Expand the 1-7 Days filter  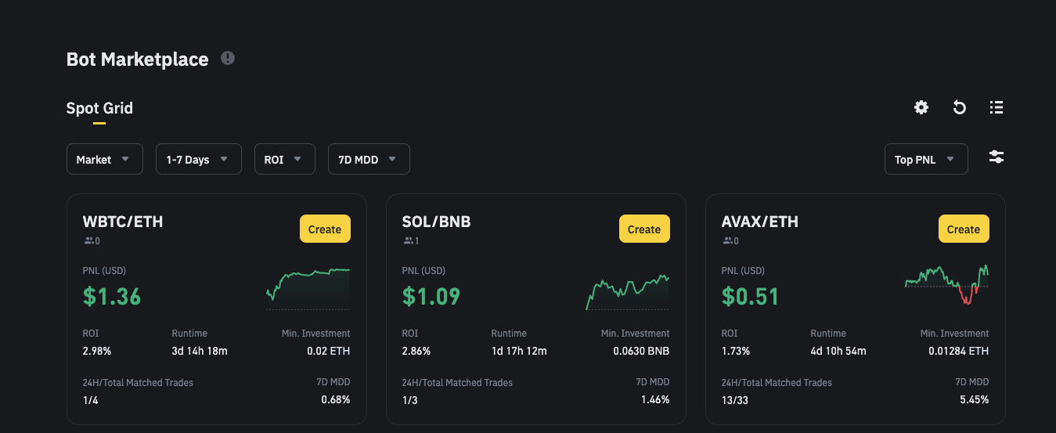point(198,159)
